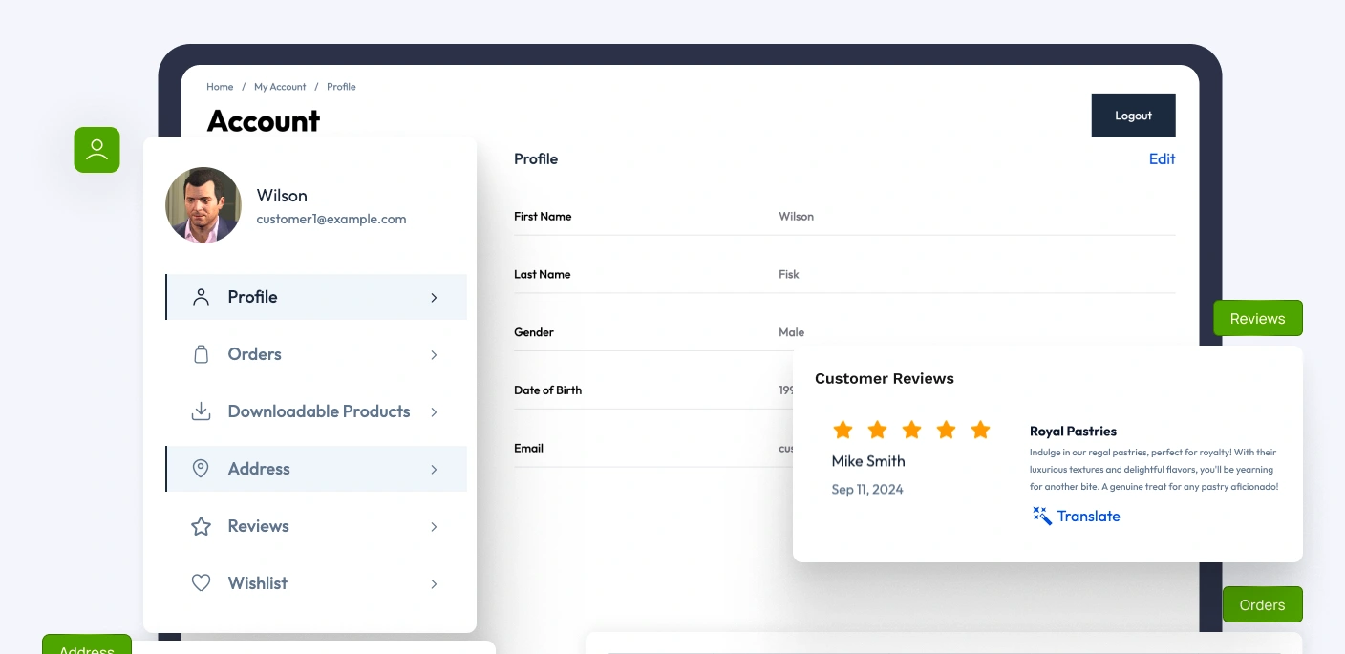Click the Edit link in Profile section
Viewport: 1345px width, 654px height.
pos(1162,159)
